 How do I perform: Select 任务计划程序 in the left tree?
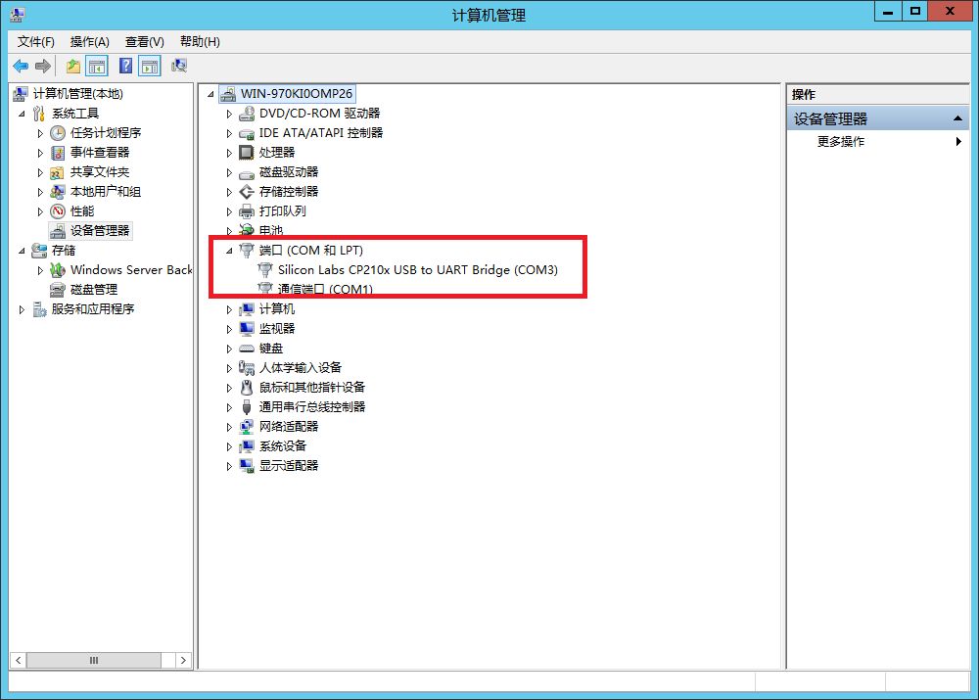(106, 133)
